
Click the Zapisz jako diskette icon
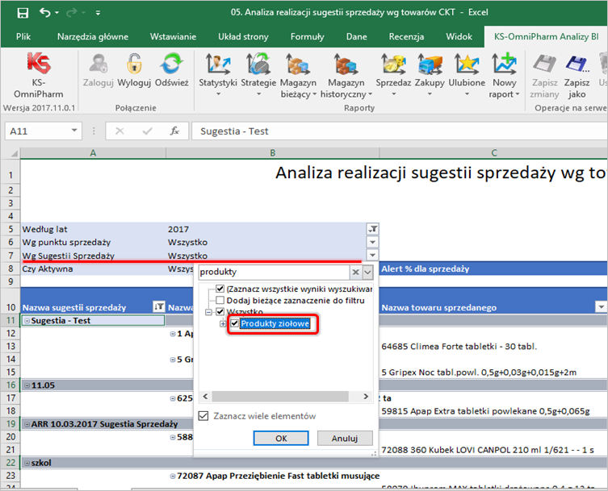pyautogui.click(x=577, y=64)
